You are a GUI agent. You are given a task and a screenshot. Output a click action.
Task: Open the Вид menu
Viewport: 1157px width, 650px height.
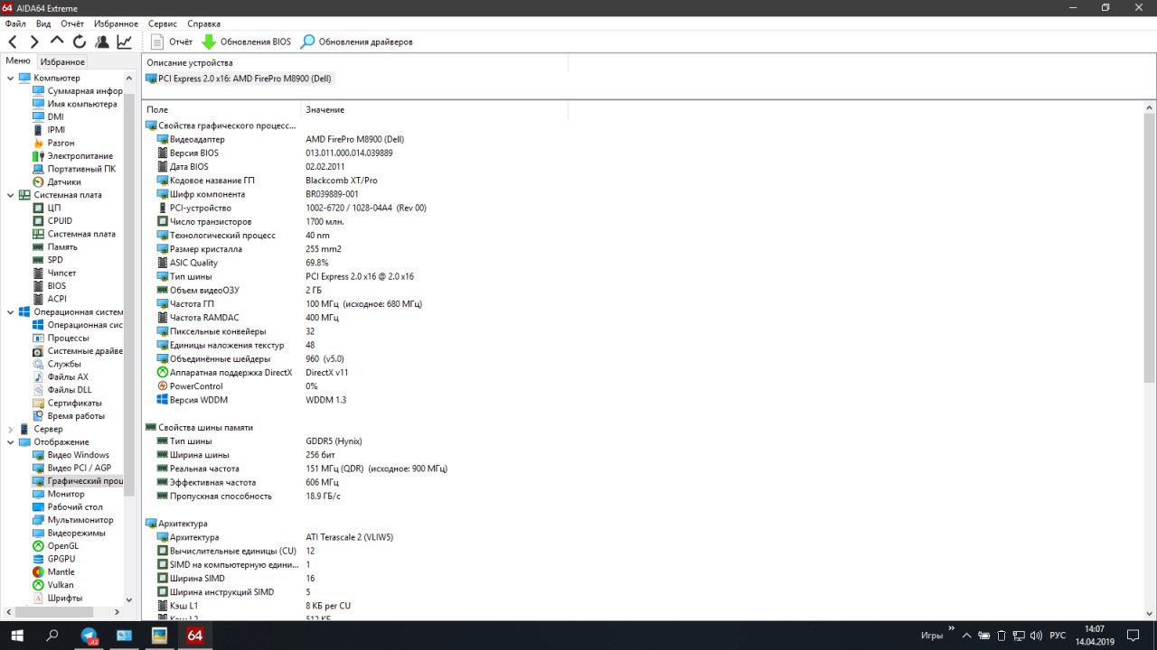pos(43,23)
